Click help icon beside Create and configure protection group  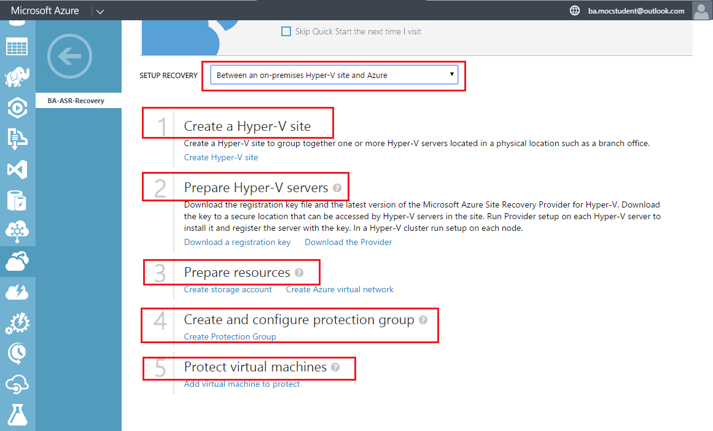[423, 320]
